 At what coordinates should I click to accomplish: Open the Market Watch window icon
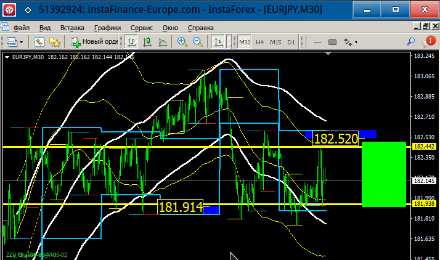click(39, 42)
